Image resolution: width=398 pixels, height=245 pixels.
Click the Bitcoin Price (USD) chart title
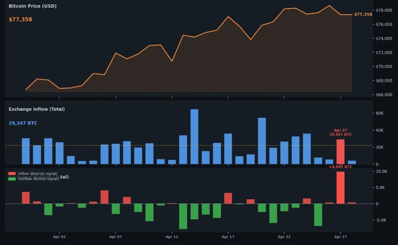[x=32, y=6]
